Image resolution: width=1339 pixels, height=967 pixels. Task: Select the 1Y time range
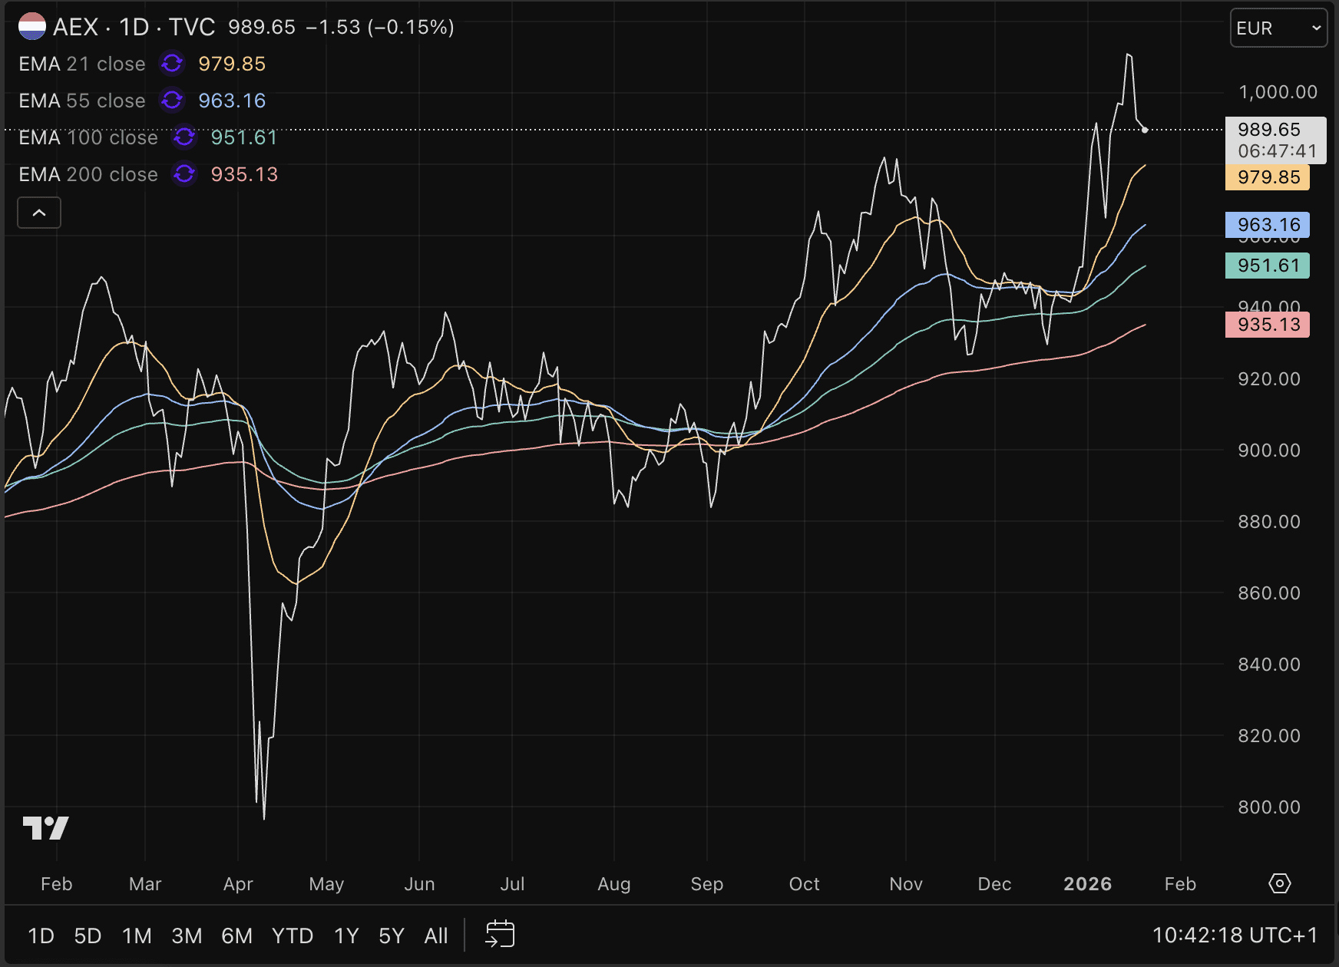pos(347,936)
